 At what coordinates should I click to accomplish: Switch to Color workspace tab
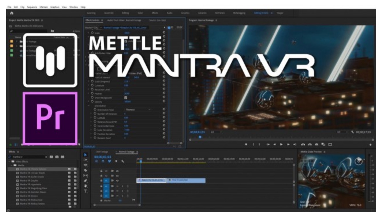[140, 13]
